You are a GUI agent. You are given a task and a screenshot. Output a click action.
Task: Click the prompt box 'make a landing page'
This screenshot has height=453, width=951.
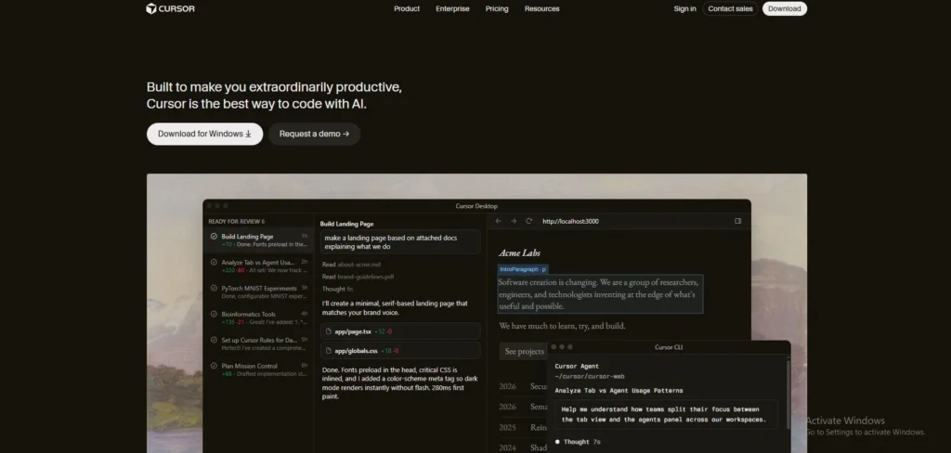pos(400,242)
